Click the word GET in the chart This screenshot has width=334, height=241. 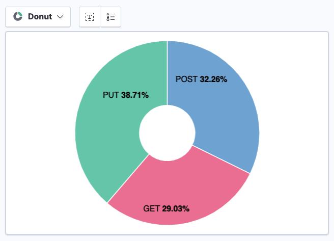(151, 208)
